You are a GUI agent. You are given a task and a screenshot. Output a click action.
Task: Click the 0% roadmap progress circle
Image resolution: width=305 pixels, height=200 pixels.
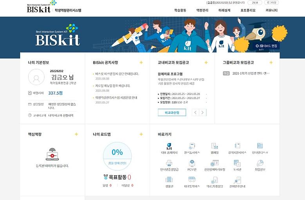pyautogui.click(x=117, y=157)
